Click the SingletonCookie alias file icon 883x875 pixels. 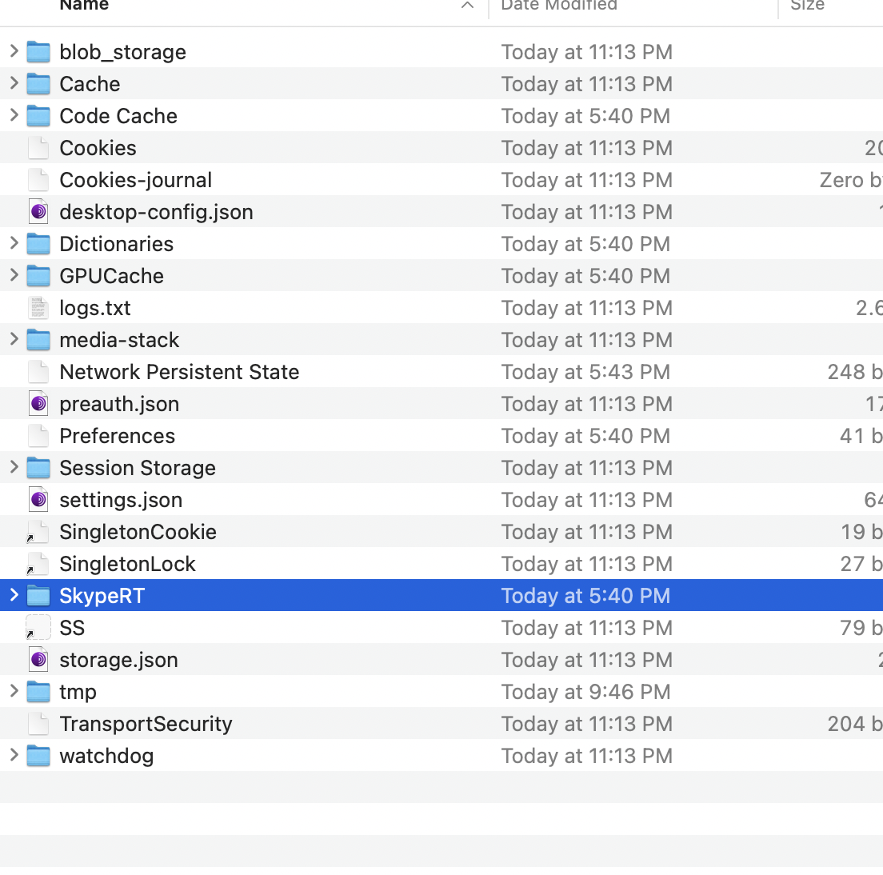[x=38, y=532]
